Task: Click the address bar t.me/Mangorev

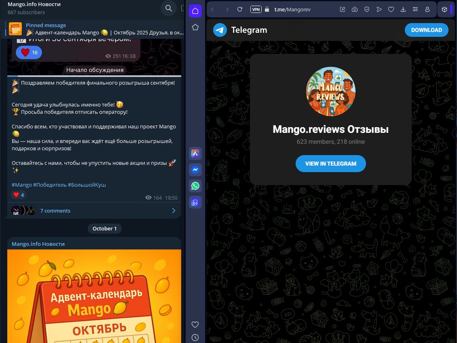Action: pos(292,9)
